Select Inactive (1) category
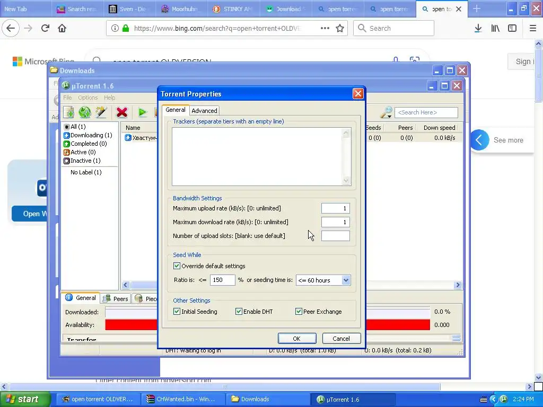Viewport: 543px width, 407px height. [82, 161]
